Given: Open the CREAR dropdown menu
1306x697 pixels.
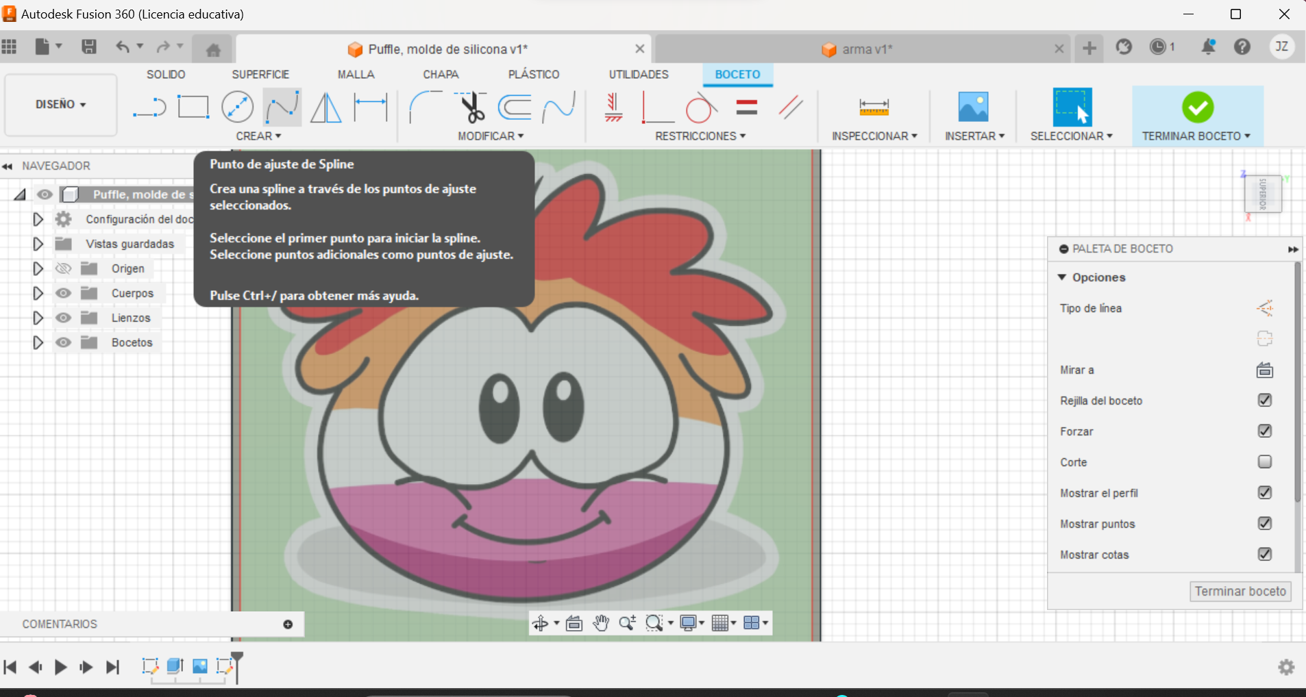Looking at the screenshot, I should click(x=258, y=136).
